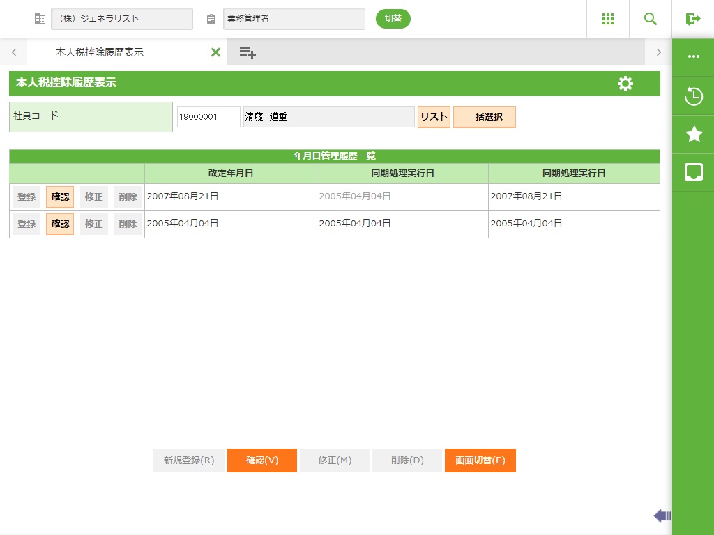Click 登録 in the 2005年04月04日 row

coord(26,224)
